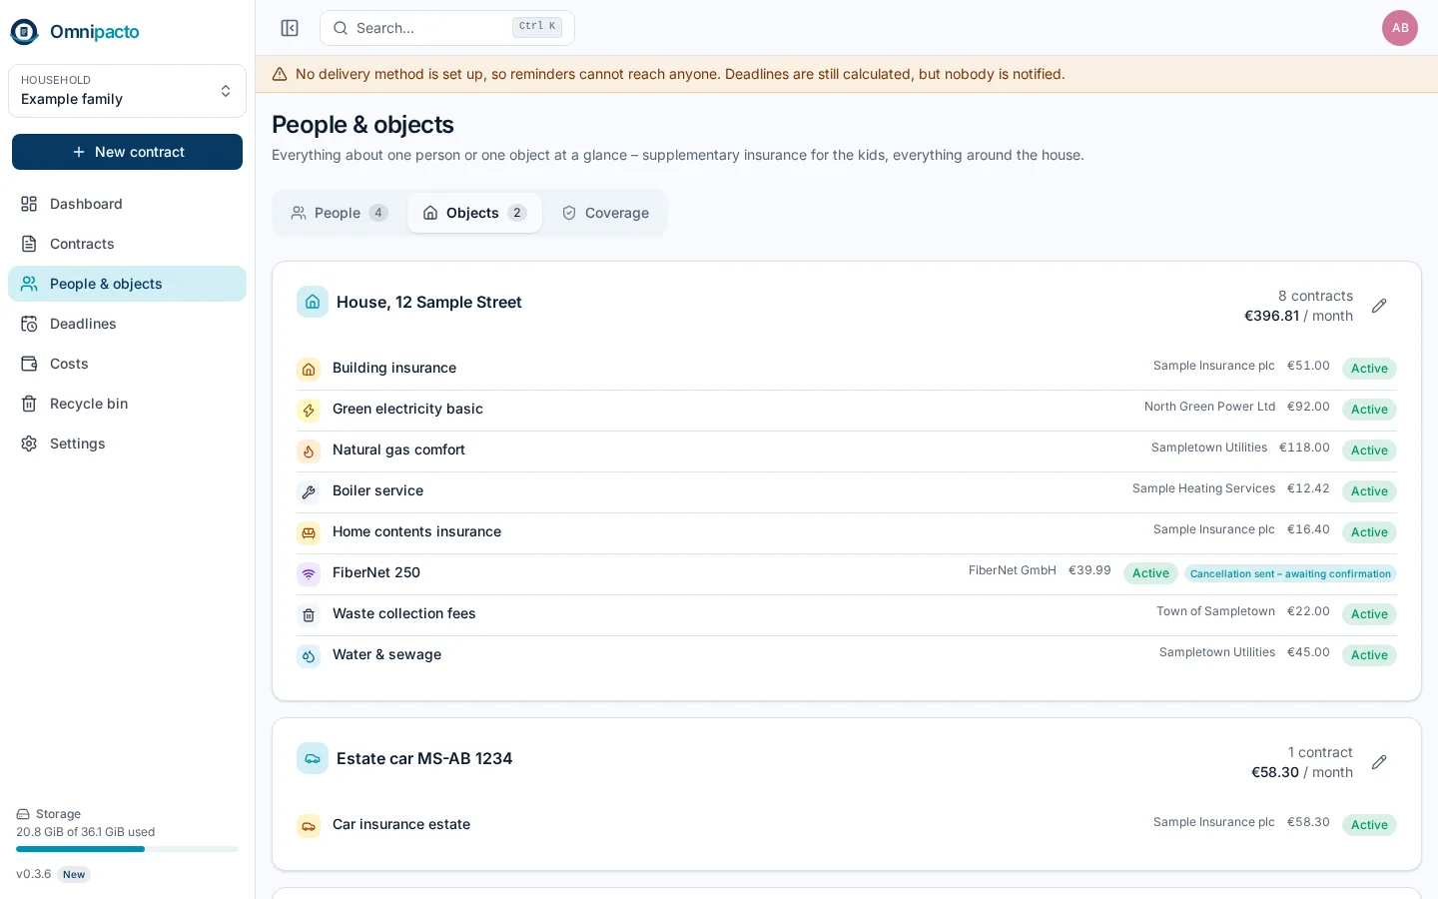
Task: Click the wifi icon for FiberNet 250
Action: point(309,574)
